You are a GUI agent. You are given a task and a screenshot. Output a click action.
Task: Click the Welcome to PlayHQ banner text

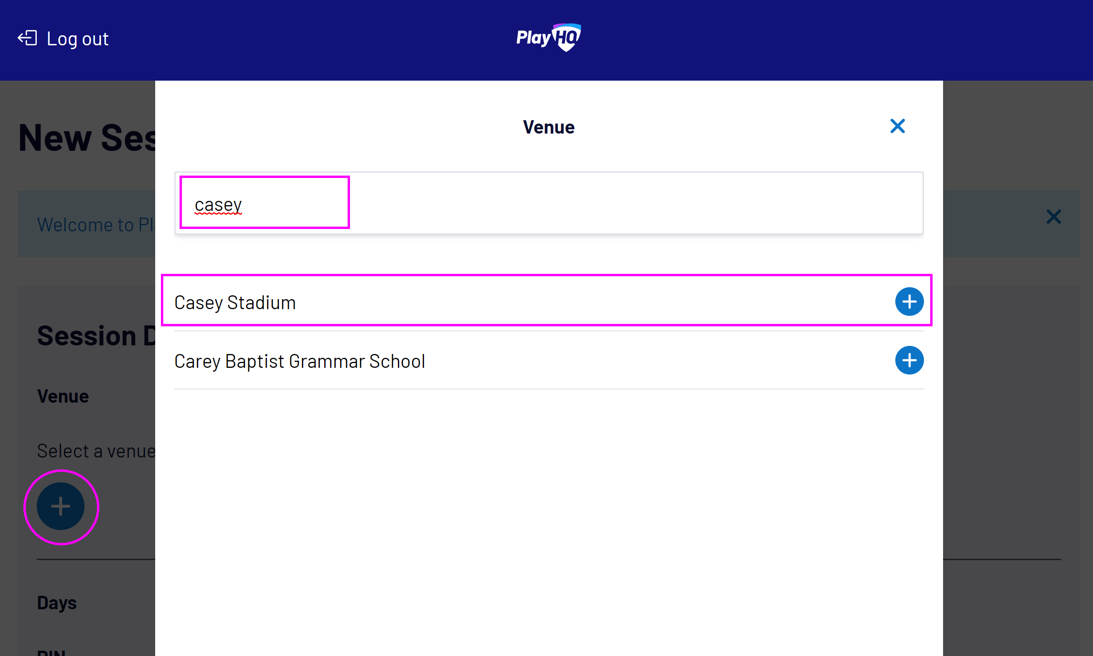coord(96,225)
